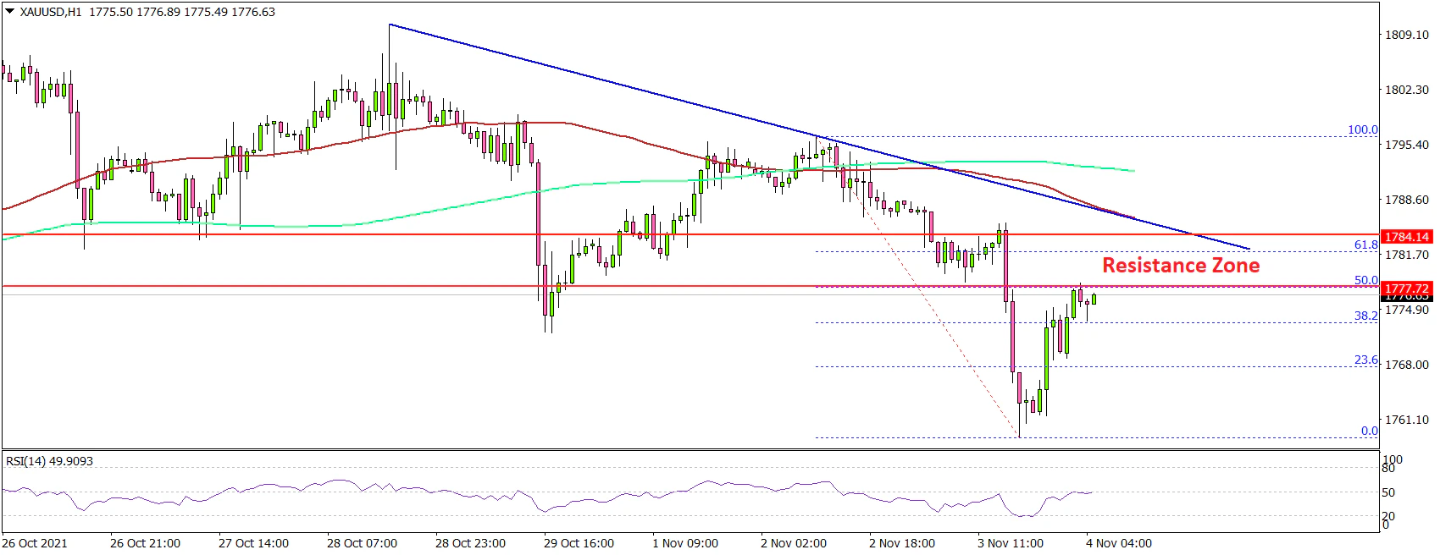This screenshot has width=1440, height=555.
Task: Select the 50.0 Fibonacci level label
Action: 1365,280
